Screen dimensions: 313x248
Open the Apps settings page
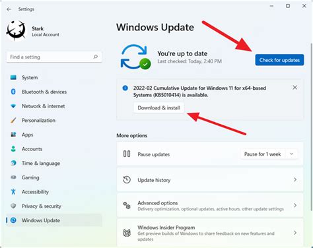(x=54, y=135)
